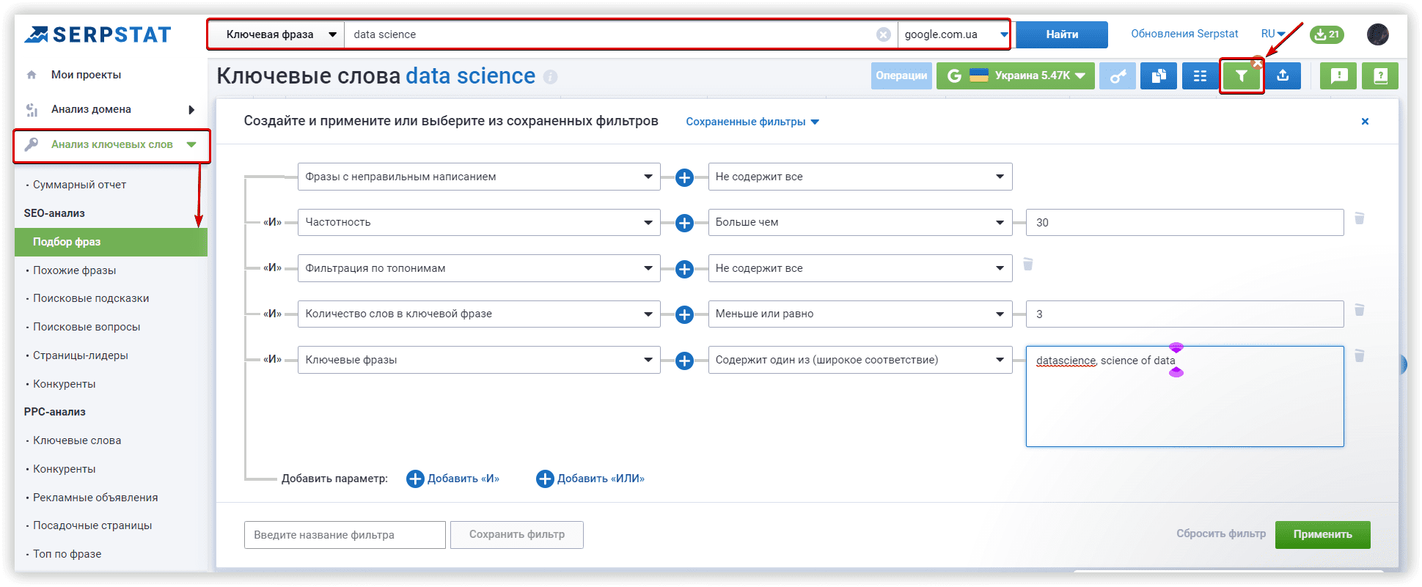Expand the Сохраненные фильтры dropdown

coord(752,122)
